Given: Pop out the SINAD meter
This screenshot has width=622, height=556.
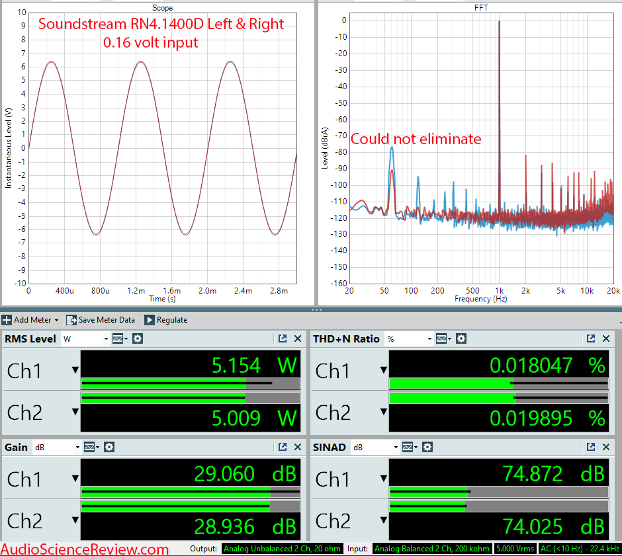Looking at the screenshot, I should [591, 447].
